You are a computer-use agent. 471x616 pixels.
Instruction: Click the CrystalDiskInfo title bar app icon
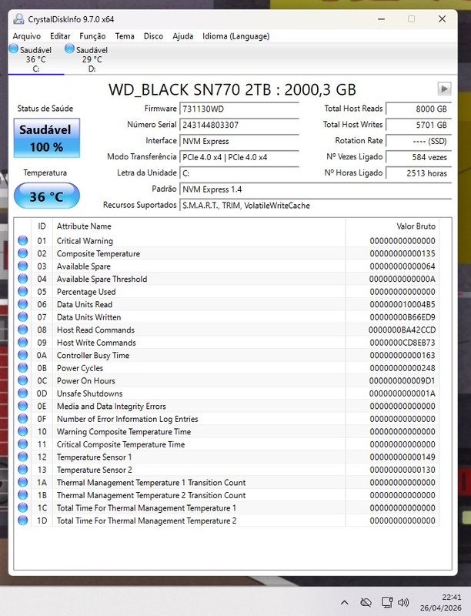click(x=18, y=18)
